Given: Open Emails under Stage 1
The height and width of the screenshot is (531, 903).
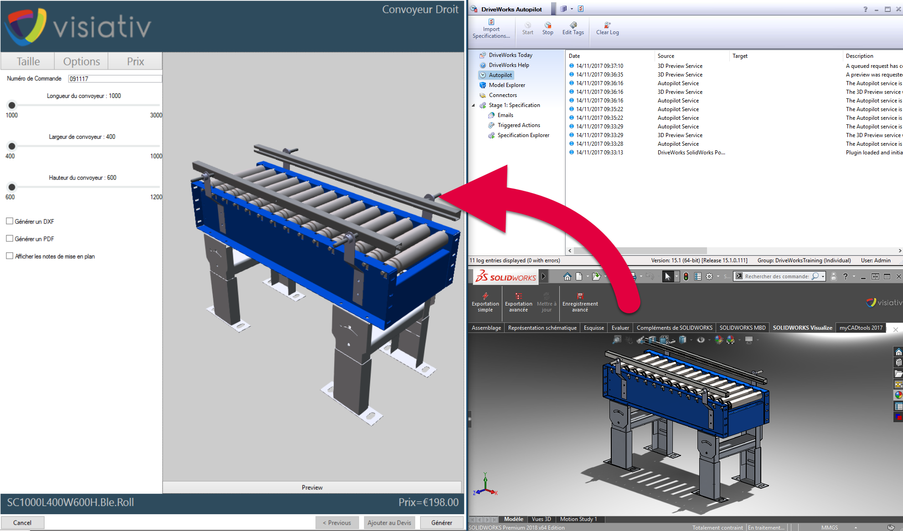Looking at the screenshot, I should [x=505, y=115].
